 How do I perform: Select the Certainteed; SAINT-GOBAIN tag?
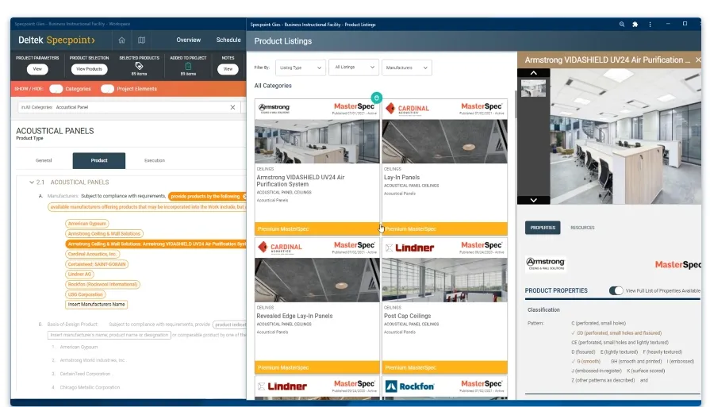(97, 264)
